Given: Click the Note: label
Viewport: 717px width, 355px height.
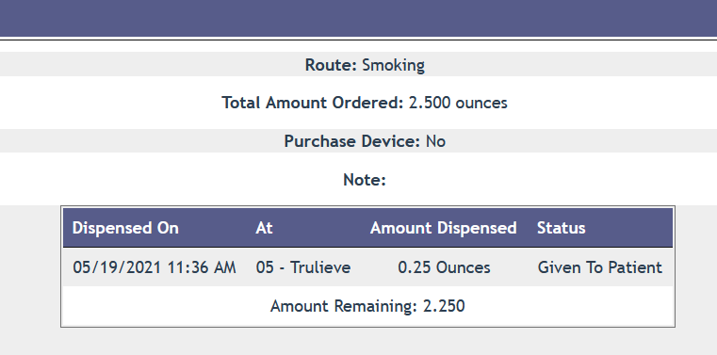Looking at the screenshot, I should click(365, 180).
